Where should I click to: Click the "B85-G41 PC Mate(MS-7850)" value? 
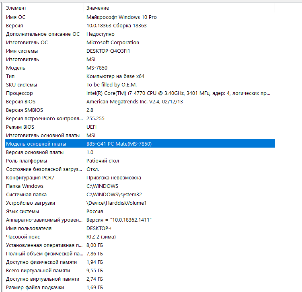pyautogui.click(x=119, y=144)
